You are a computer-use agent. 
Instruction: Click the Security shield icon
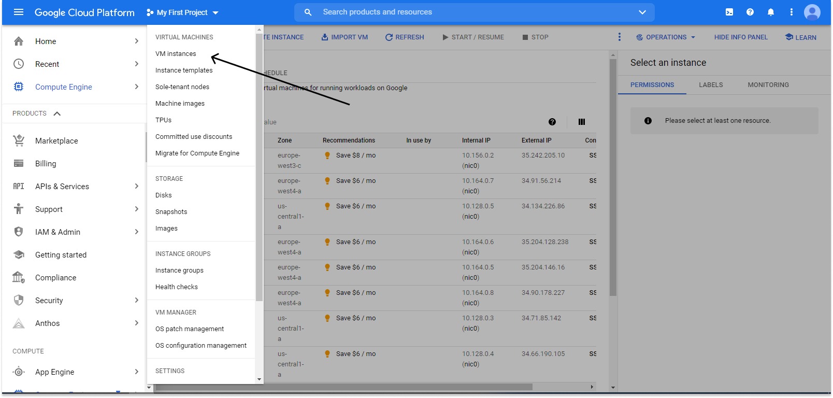point(19,300)
